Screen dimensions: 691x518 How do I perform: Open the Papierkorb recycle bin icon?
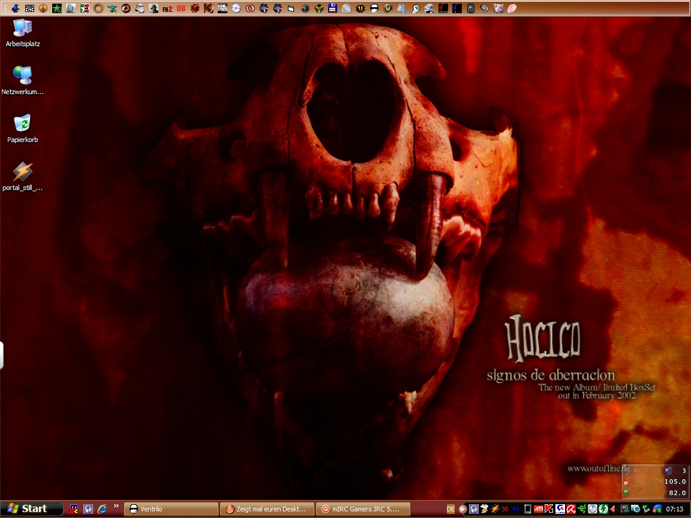pyautogui.click(x=22, y=129)
